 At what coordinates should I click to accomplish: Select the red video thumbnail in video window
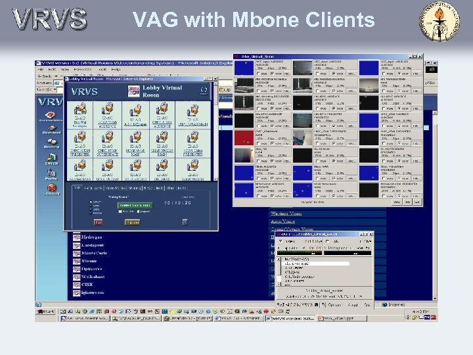point(244,138)
